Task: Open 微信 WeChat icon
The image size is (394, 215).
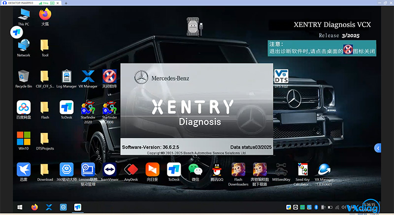Action: 195,172
